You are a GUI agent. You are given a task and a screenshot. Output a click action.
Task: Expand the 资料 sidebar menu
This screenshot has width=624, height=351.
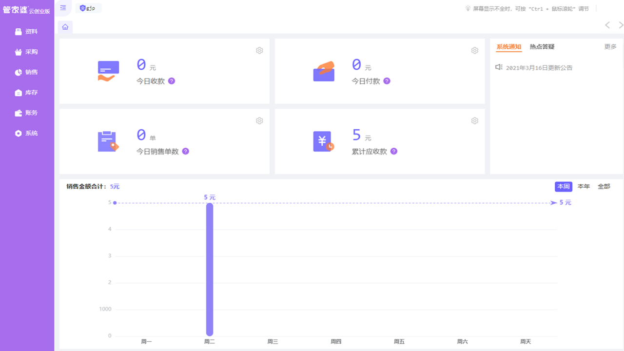pos(27,32)
